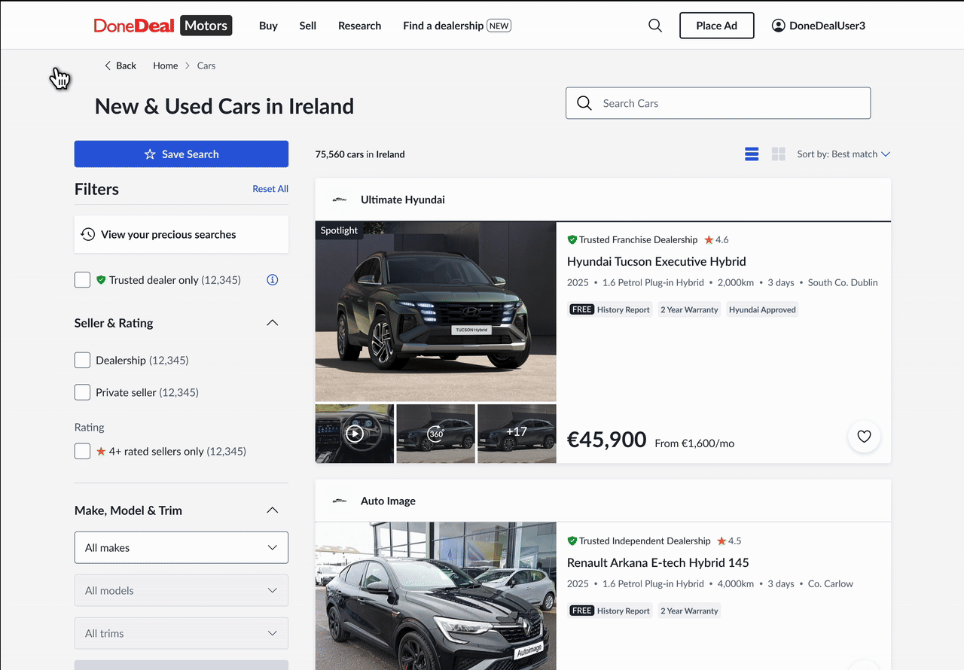964x670 pixels.
Task: Click the back chevron arrow in breadcrumbs
Action: coord(108,65)
